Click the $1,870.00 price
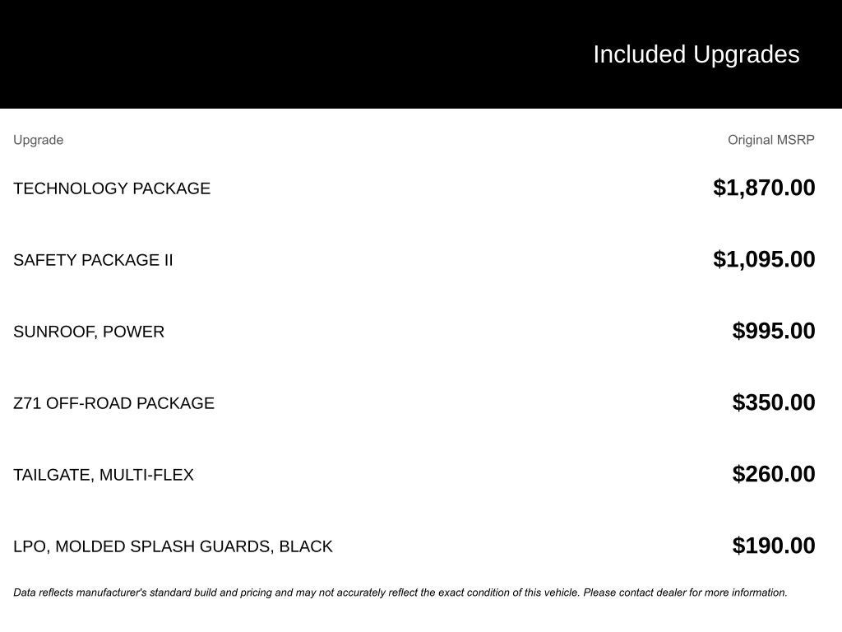This screenshot has height=632, width=842. tap(764, 188)
